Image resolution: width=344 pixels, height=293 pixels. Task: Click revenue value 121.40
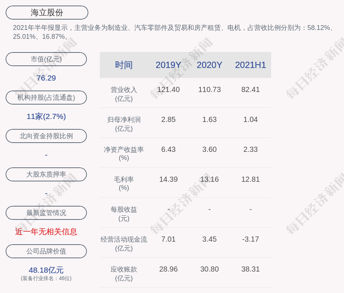(168, 90)
